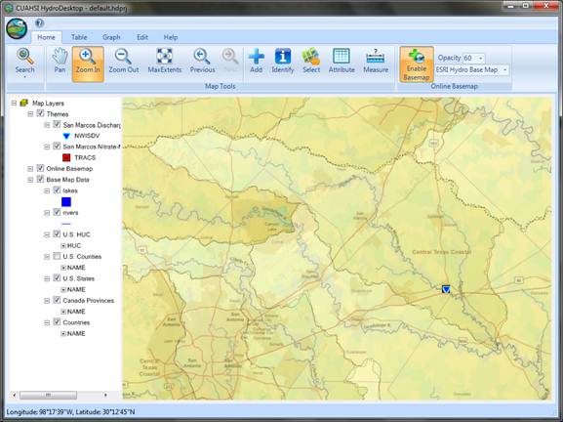Collapse the Map Layers root node

click(14, 104)
